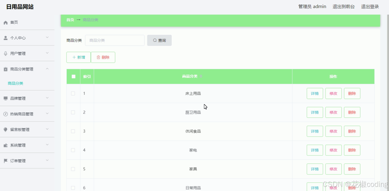This screenshot has height=191, width=389.
Task: Click the 索引 column header
Action: [87, 76]
